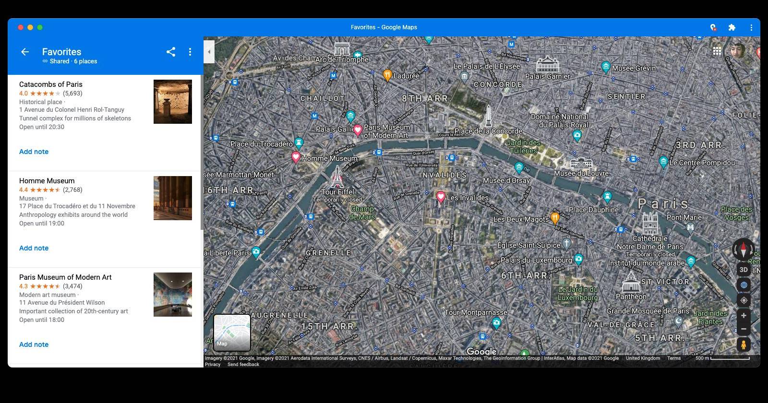Toggle 3D map view
This screenshot has width=768, height=403.
pyautogui.click(x=744, y=270)
